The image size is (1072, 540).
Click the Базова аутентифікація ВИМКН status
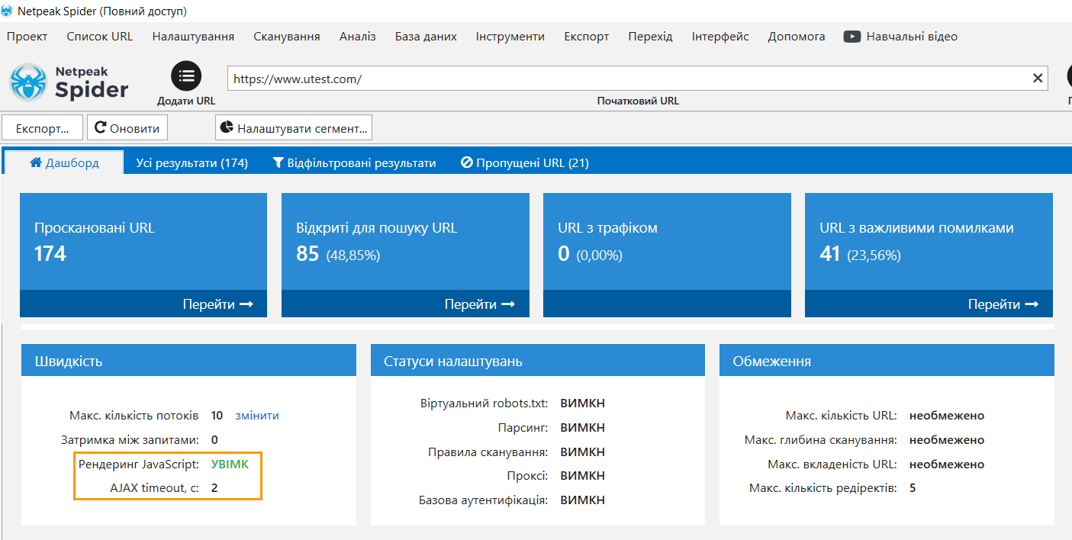pos(582,500)
